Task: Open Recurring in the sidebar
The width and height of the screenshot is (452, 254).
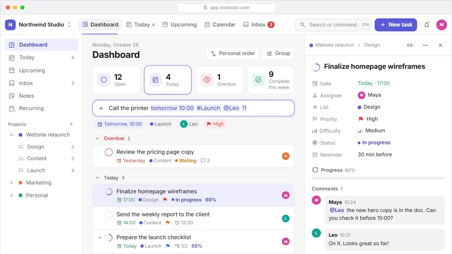Action: tap(41, 108)
